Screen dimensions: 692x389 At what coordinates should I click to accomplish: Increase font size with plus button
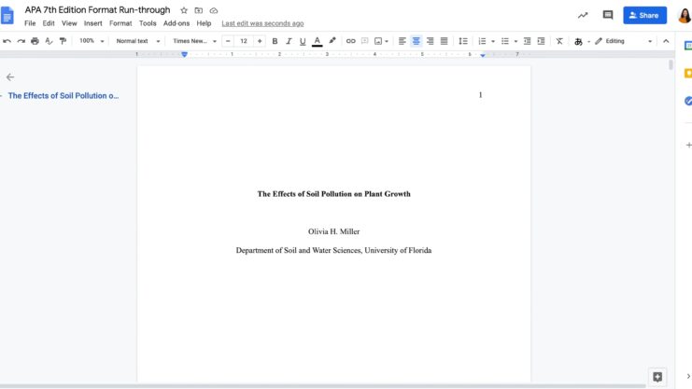(260, 41)
